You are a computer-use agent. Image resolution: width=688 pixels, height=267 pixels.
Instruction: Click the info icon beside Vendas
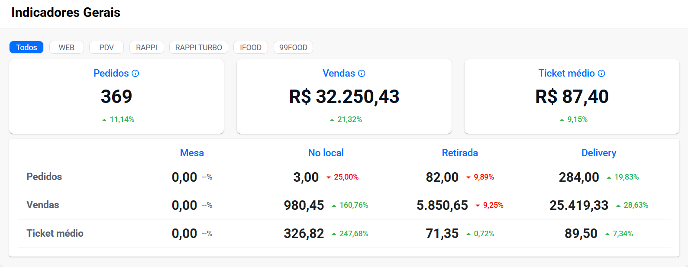(362, 74)
